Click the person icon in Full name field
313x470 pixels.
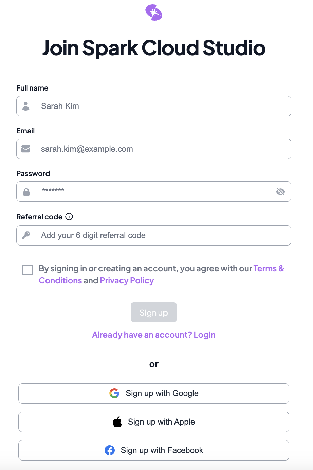25,106
